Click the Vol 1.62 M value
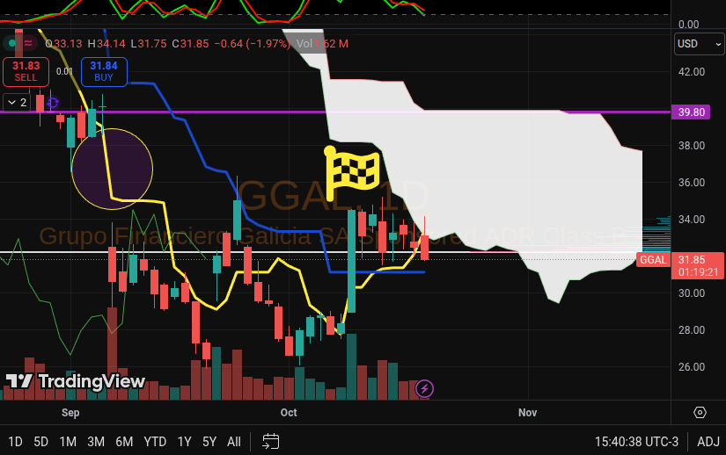Viewport: 726px width, 455px height. coord(322,43)
